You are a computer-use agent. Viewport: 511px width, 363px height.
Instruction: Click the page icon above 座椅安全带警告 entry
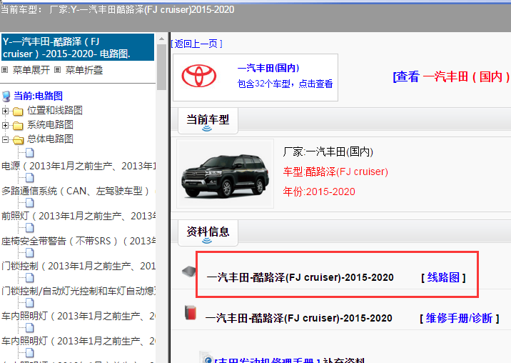pyautogui.click(x=30, y=227)
